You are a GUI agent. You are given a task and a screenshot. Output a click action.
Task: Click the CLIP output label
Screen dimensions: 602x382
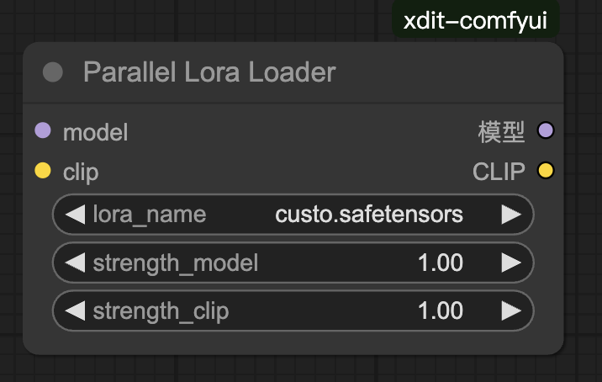(499, 172)
